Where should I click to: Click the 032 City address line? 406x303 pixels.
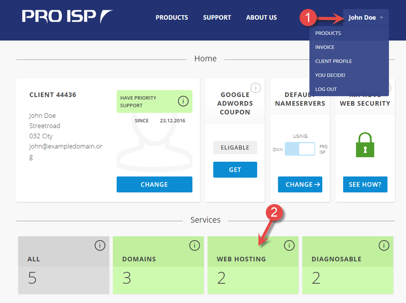(41, 136)
